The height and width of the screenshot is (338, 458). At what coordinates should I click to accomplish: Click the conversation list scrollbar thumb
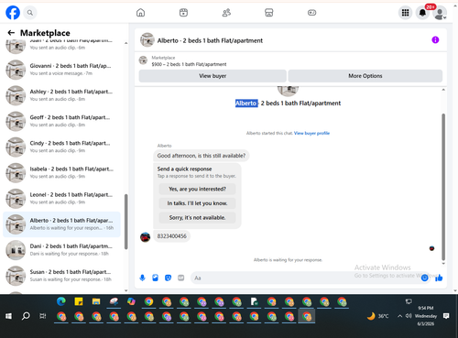click(125, 222)
